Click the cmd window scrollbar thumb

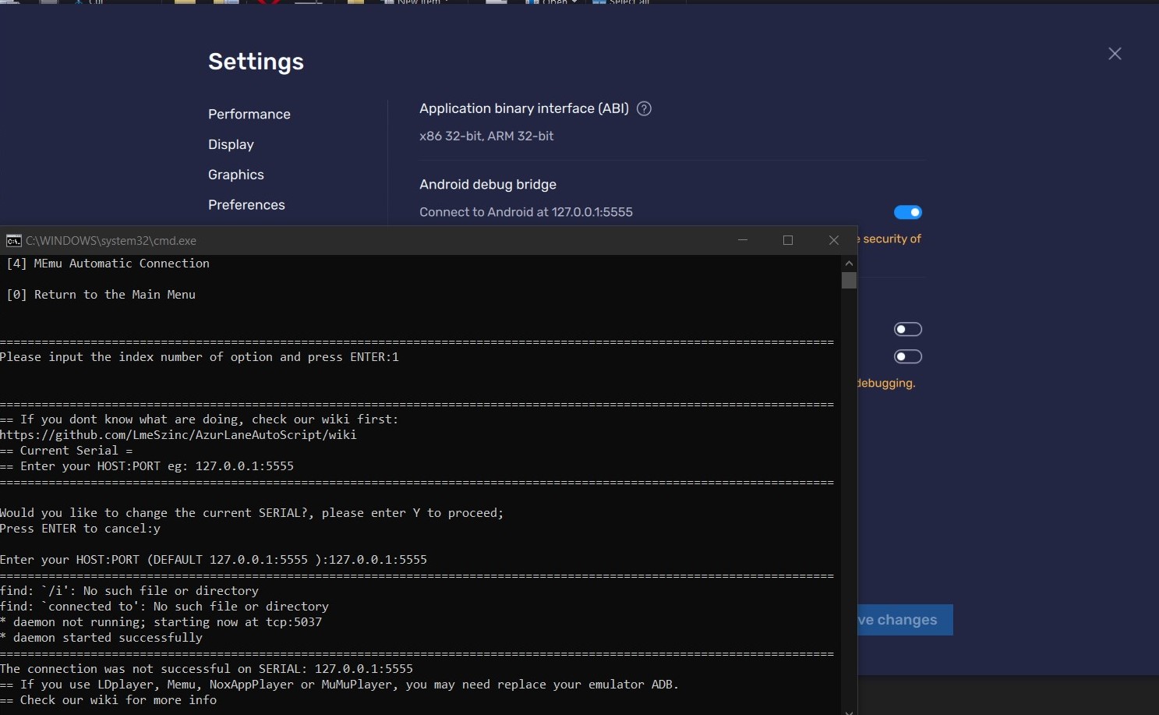point(850,280)
